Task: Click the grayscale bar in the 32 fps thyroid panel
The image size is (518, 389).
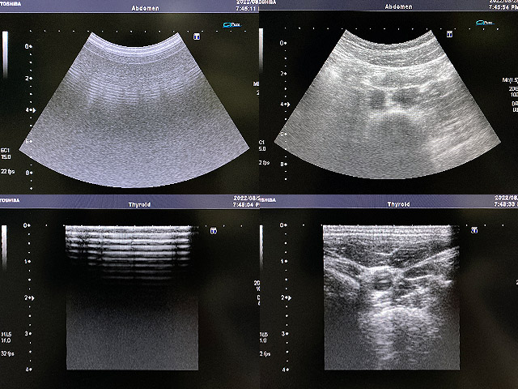Action: coord(4,246)
